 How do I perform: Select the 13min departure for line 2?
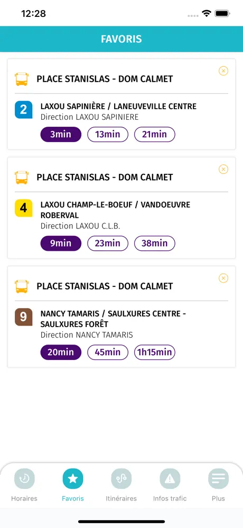108,134
